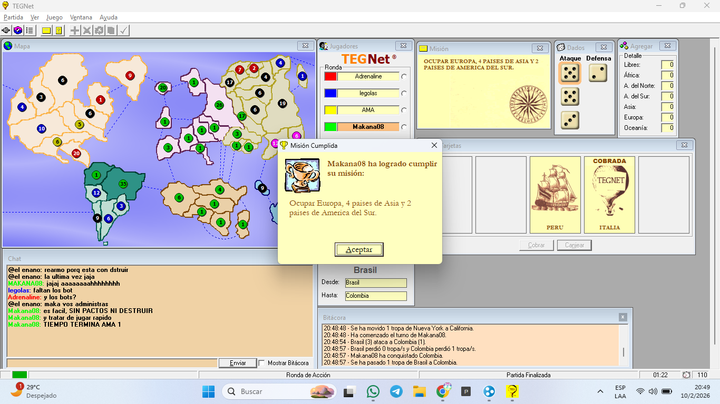Screen dimensions: 720x404
Task: Select the radio button beside legolas
Action: [x=404, y=94]
